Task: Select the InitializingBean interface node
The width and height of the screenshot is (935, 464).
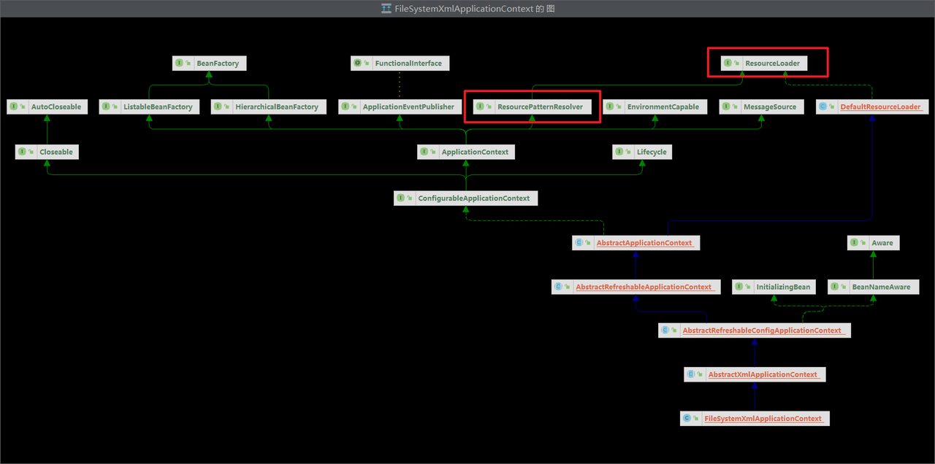Action: tap(776, 287)
